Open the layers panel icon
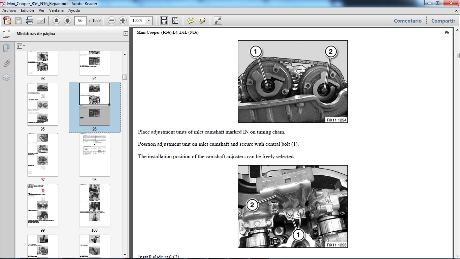 pyautogui.click(x=6, y=78)
